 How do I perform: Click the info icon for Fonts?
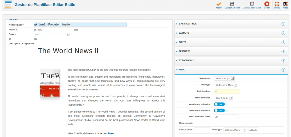point(283,42)
